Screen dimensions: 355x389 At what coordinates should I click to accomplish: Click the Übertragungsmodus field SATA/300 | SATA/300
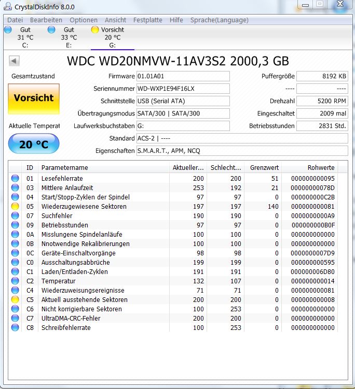[183, 113]
